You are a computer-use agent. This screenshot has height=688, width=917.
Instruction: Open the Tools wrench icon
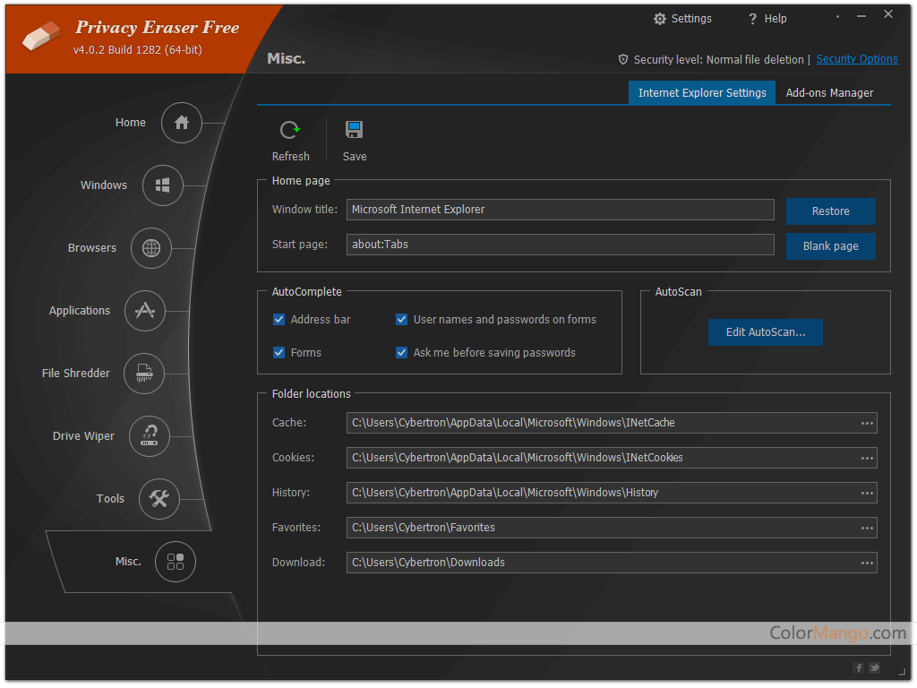(159, 499)
